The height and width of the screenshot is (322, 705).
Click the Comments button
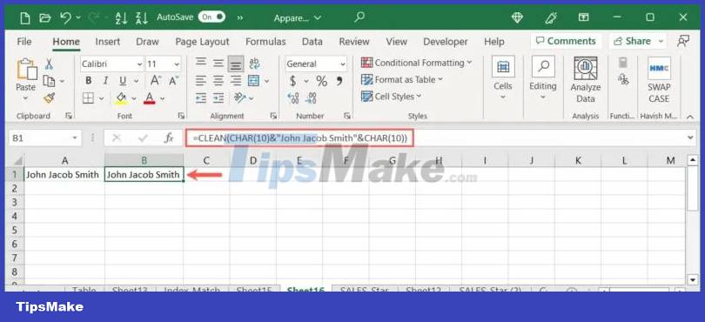click(566, 41)
